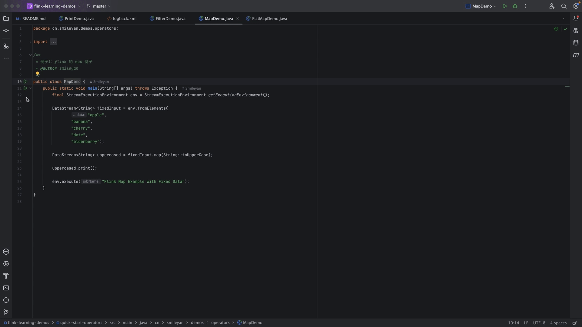Click the operators breadcrumb in navigation bar
The image size is (582, 327).
pyautogui.click(x=220, y=323)
